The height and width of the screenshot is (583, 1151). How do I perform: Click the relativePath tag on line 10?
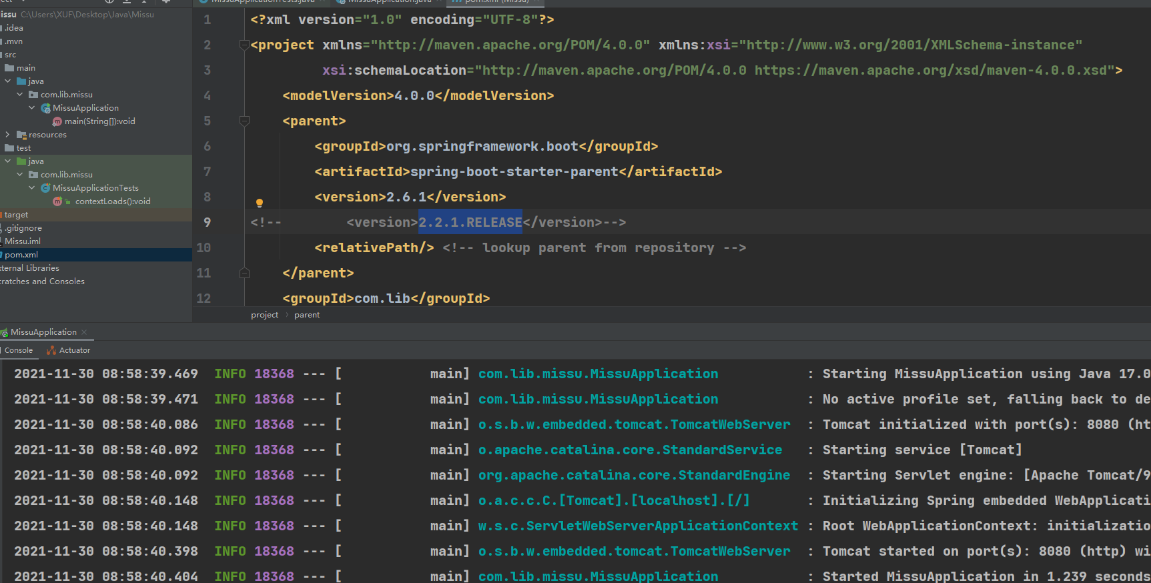(x=374, y=247)
